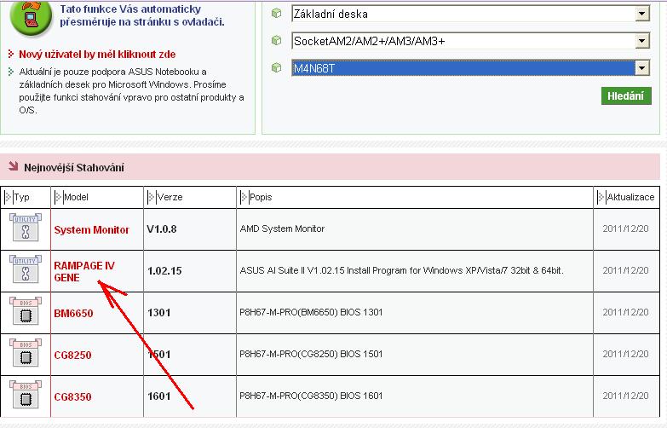The height and width of the screenshot is (428, 667).
Task: Click the Nejnovější Stahování section heading
Action: 74,168
